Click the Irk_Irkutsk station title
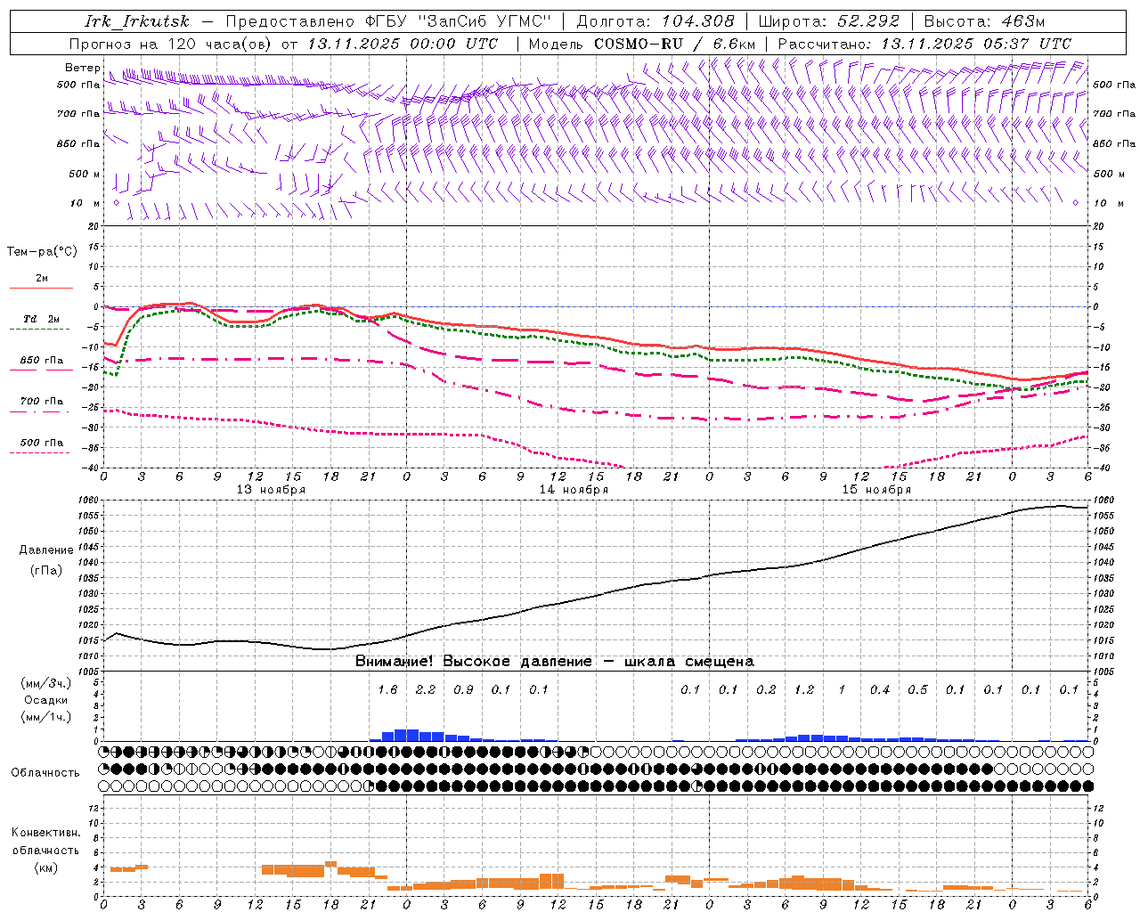 137,21
